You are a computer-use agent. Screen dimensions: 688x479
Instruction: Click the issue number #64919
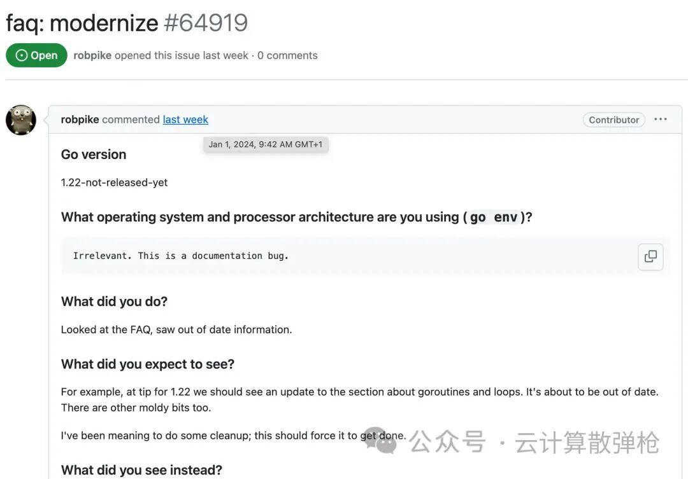pos(206,23)
